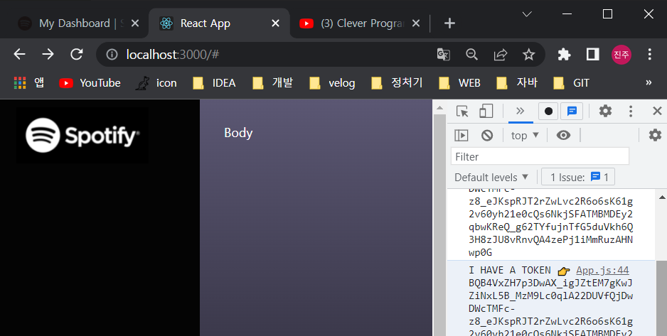Open the icon bookmark
This screenshot has height=336, width=667.
pyautogui.click(x=156, y=82)
